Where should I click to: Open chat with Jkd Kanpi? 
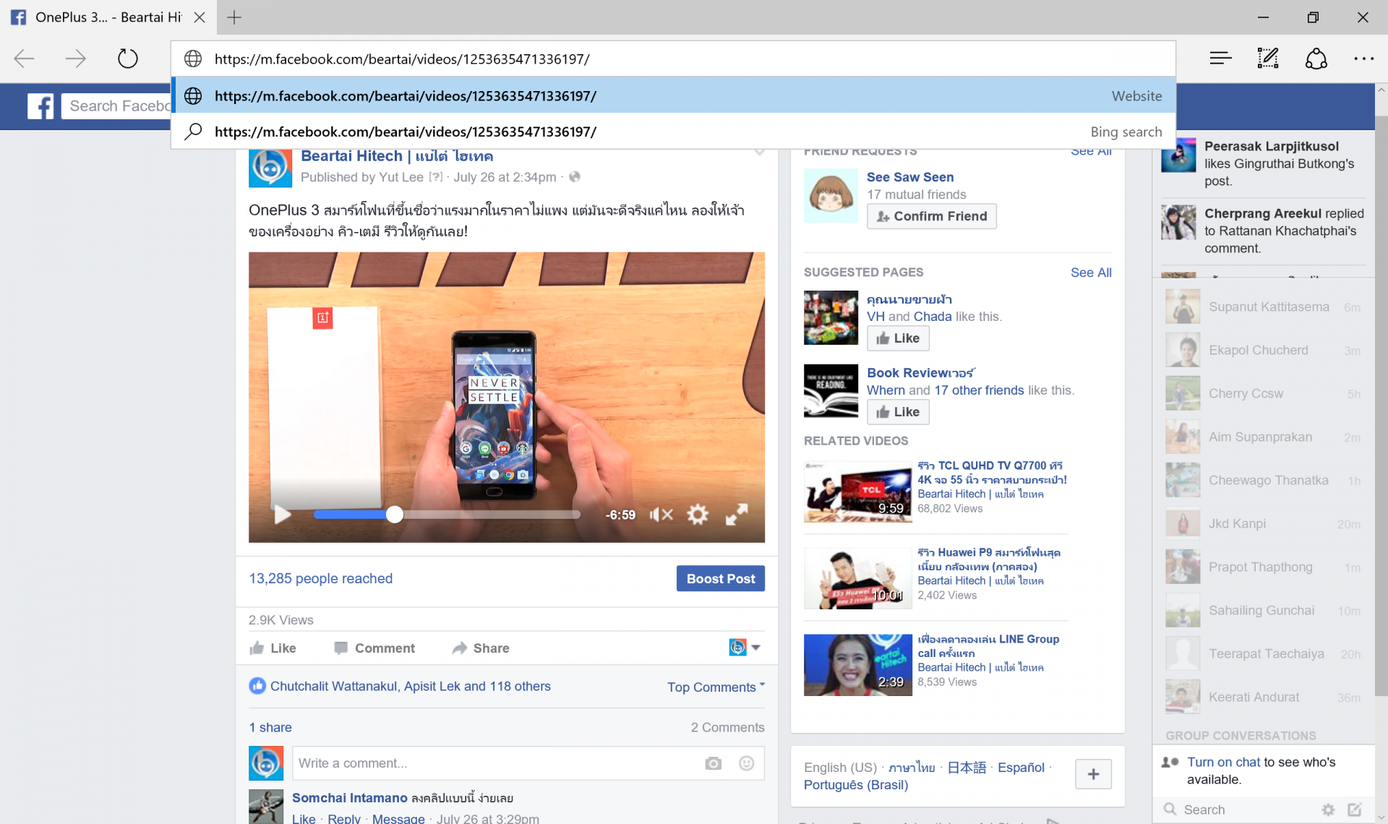click(1264, 523)
